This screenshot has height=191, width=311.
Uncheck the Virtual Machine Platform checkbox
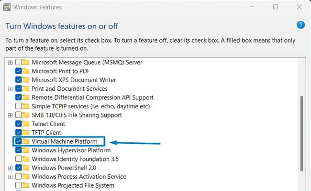pos(19,141)
